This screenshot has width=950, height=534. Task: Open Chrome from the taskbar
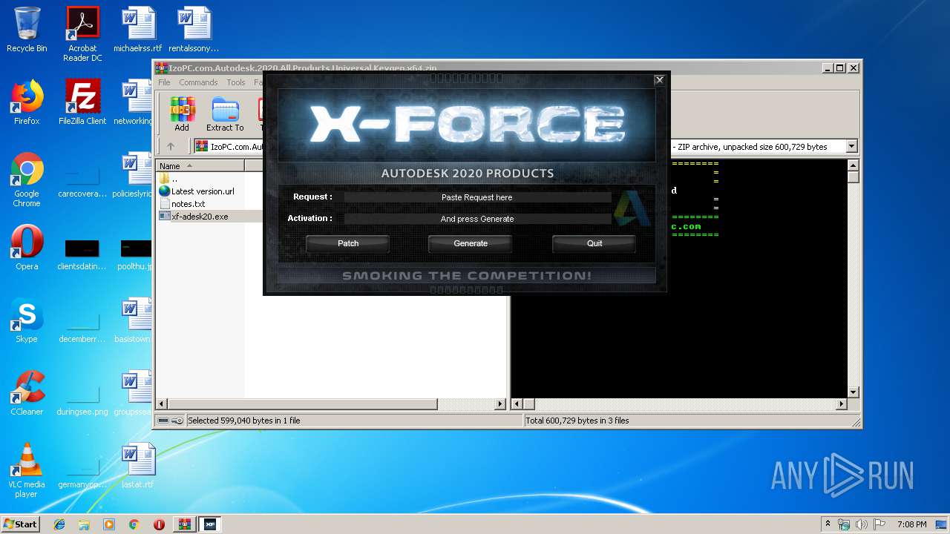tap(134, 524)
